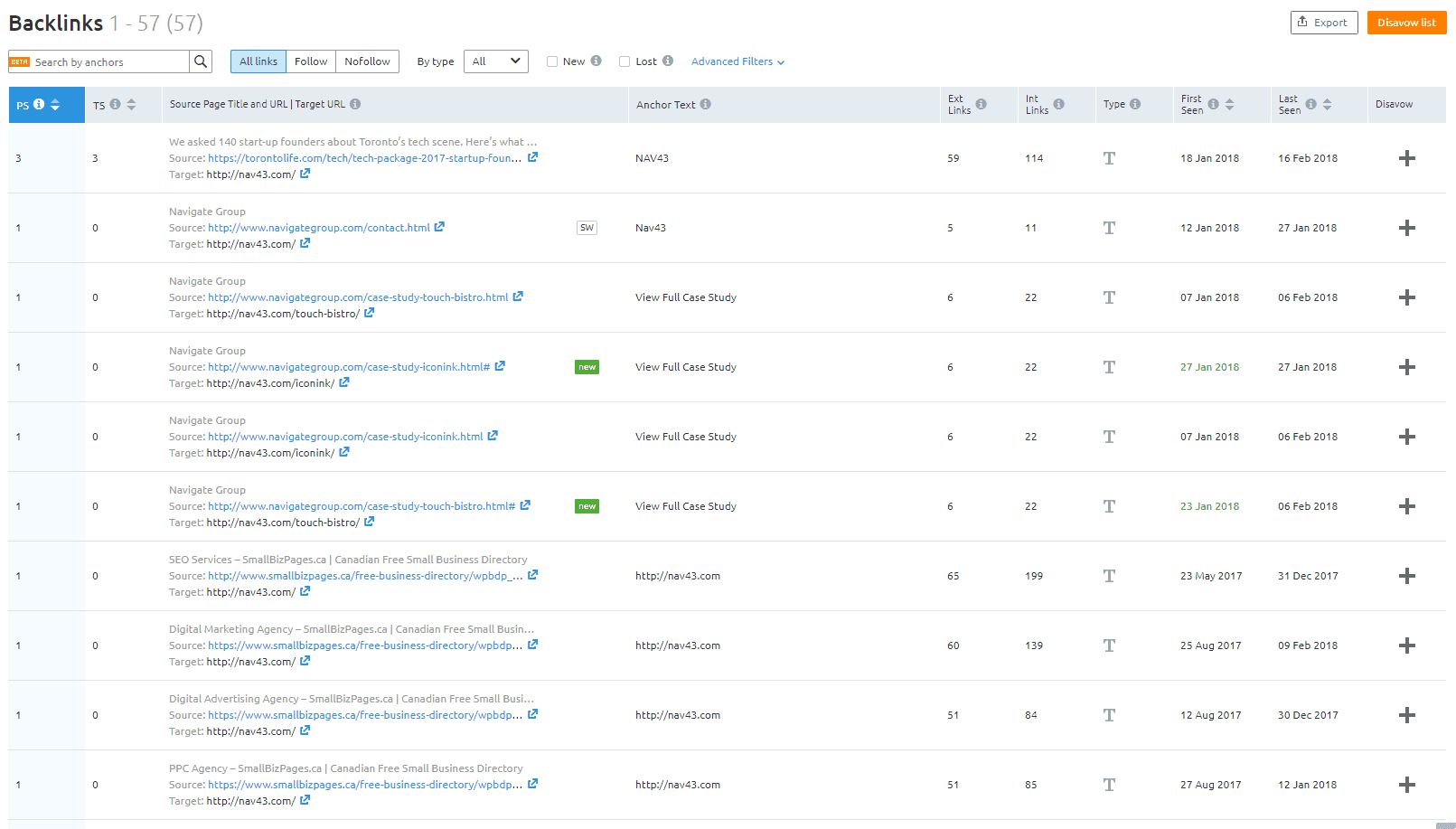Enable the Lost backlinks checkbox
The width and height of the screenshot is (1456, 829).
point(625,61)
